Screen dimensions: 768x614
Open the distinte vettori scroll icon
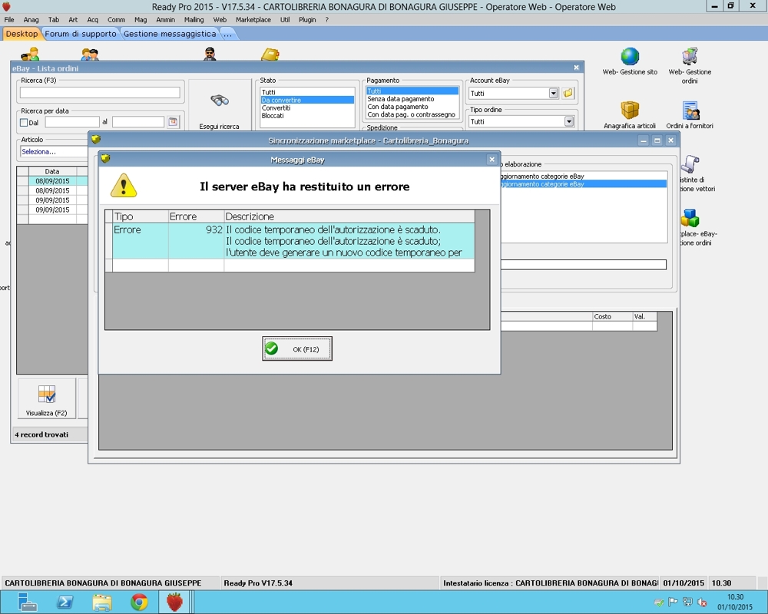point(690,164)
